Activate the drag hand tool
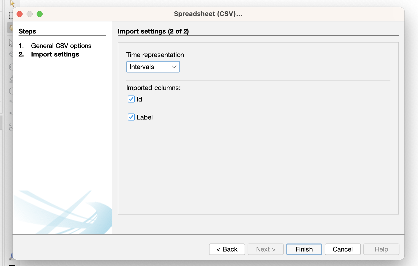Screen dimensions: 418x266 [x=10, y=27]
